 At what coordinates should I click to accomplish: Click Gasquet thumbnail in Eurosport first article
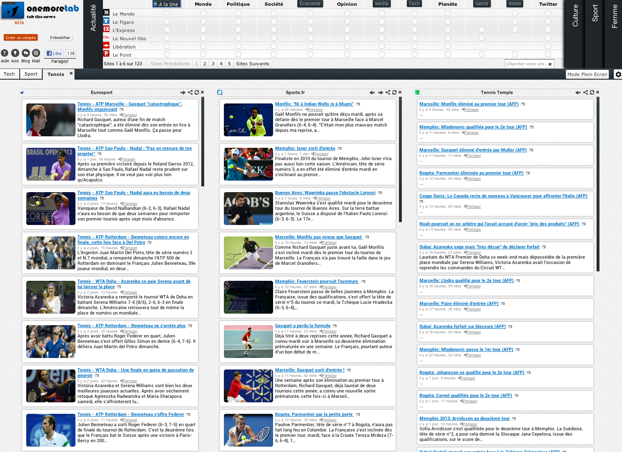[51, 120]
